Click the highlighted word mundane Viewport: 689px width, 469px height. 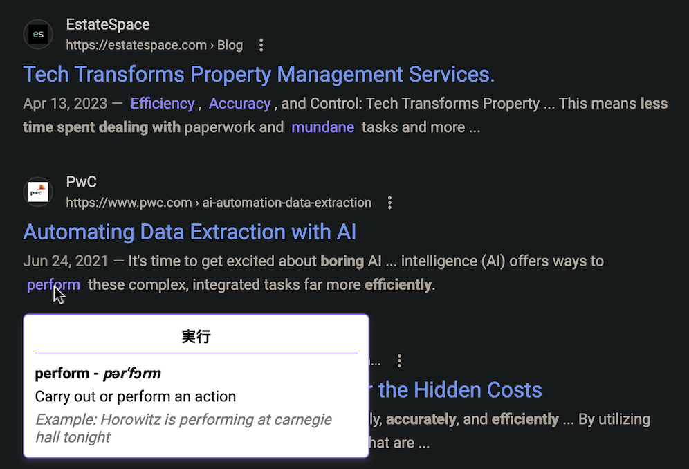coord(322,127)
